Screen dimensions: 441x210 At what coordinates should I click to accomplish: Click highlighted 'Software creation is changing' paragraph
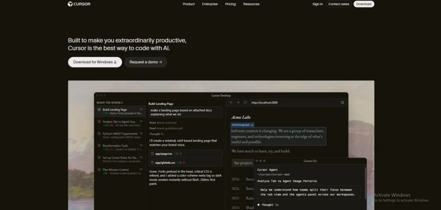[279, 136]
